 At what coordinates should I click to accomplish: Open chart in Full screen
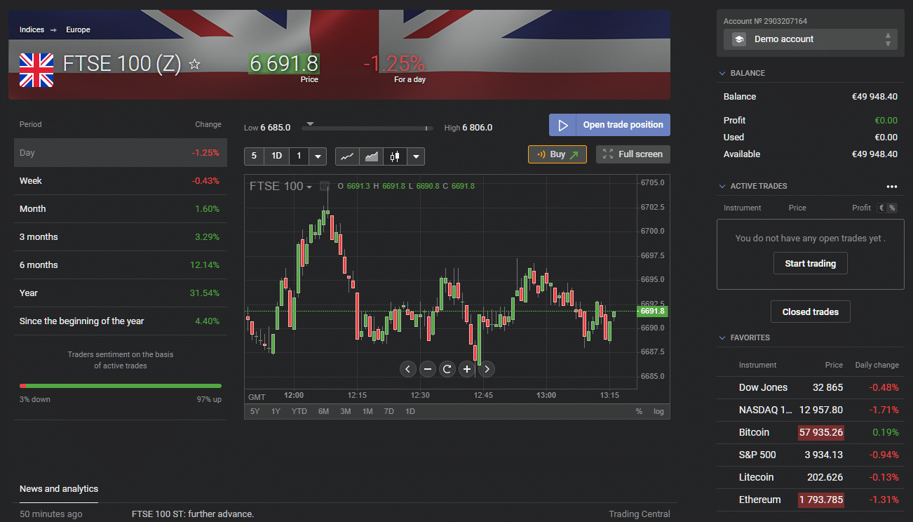(633, 154)
